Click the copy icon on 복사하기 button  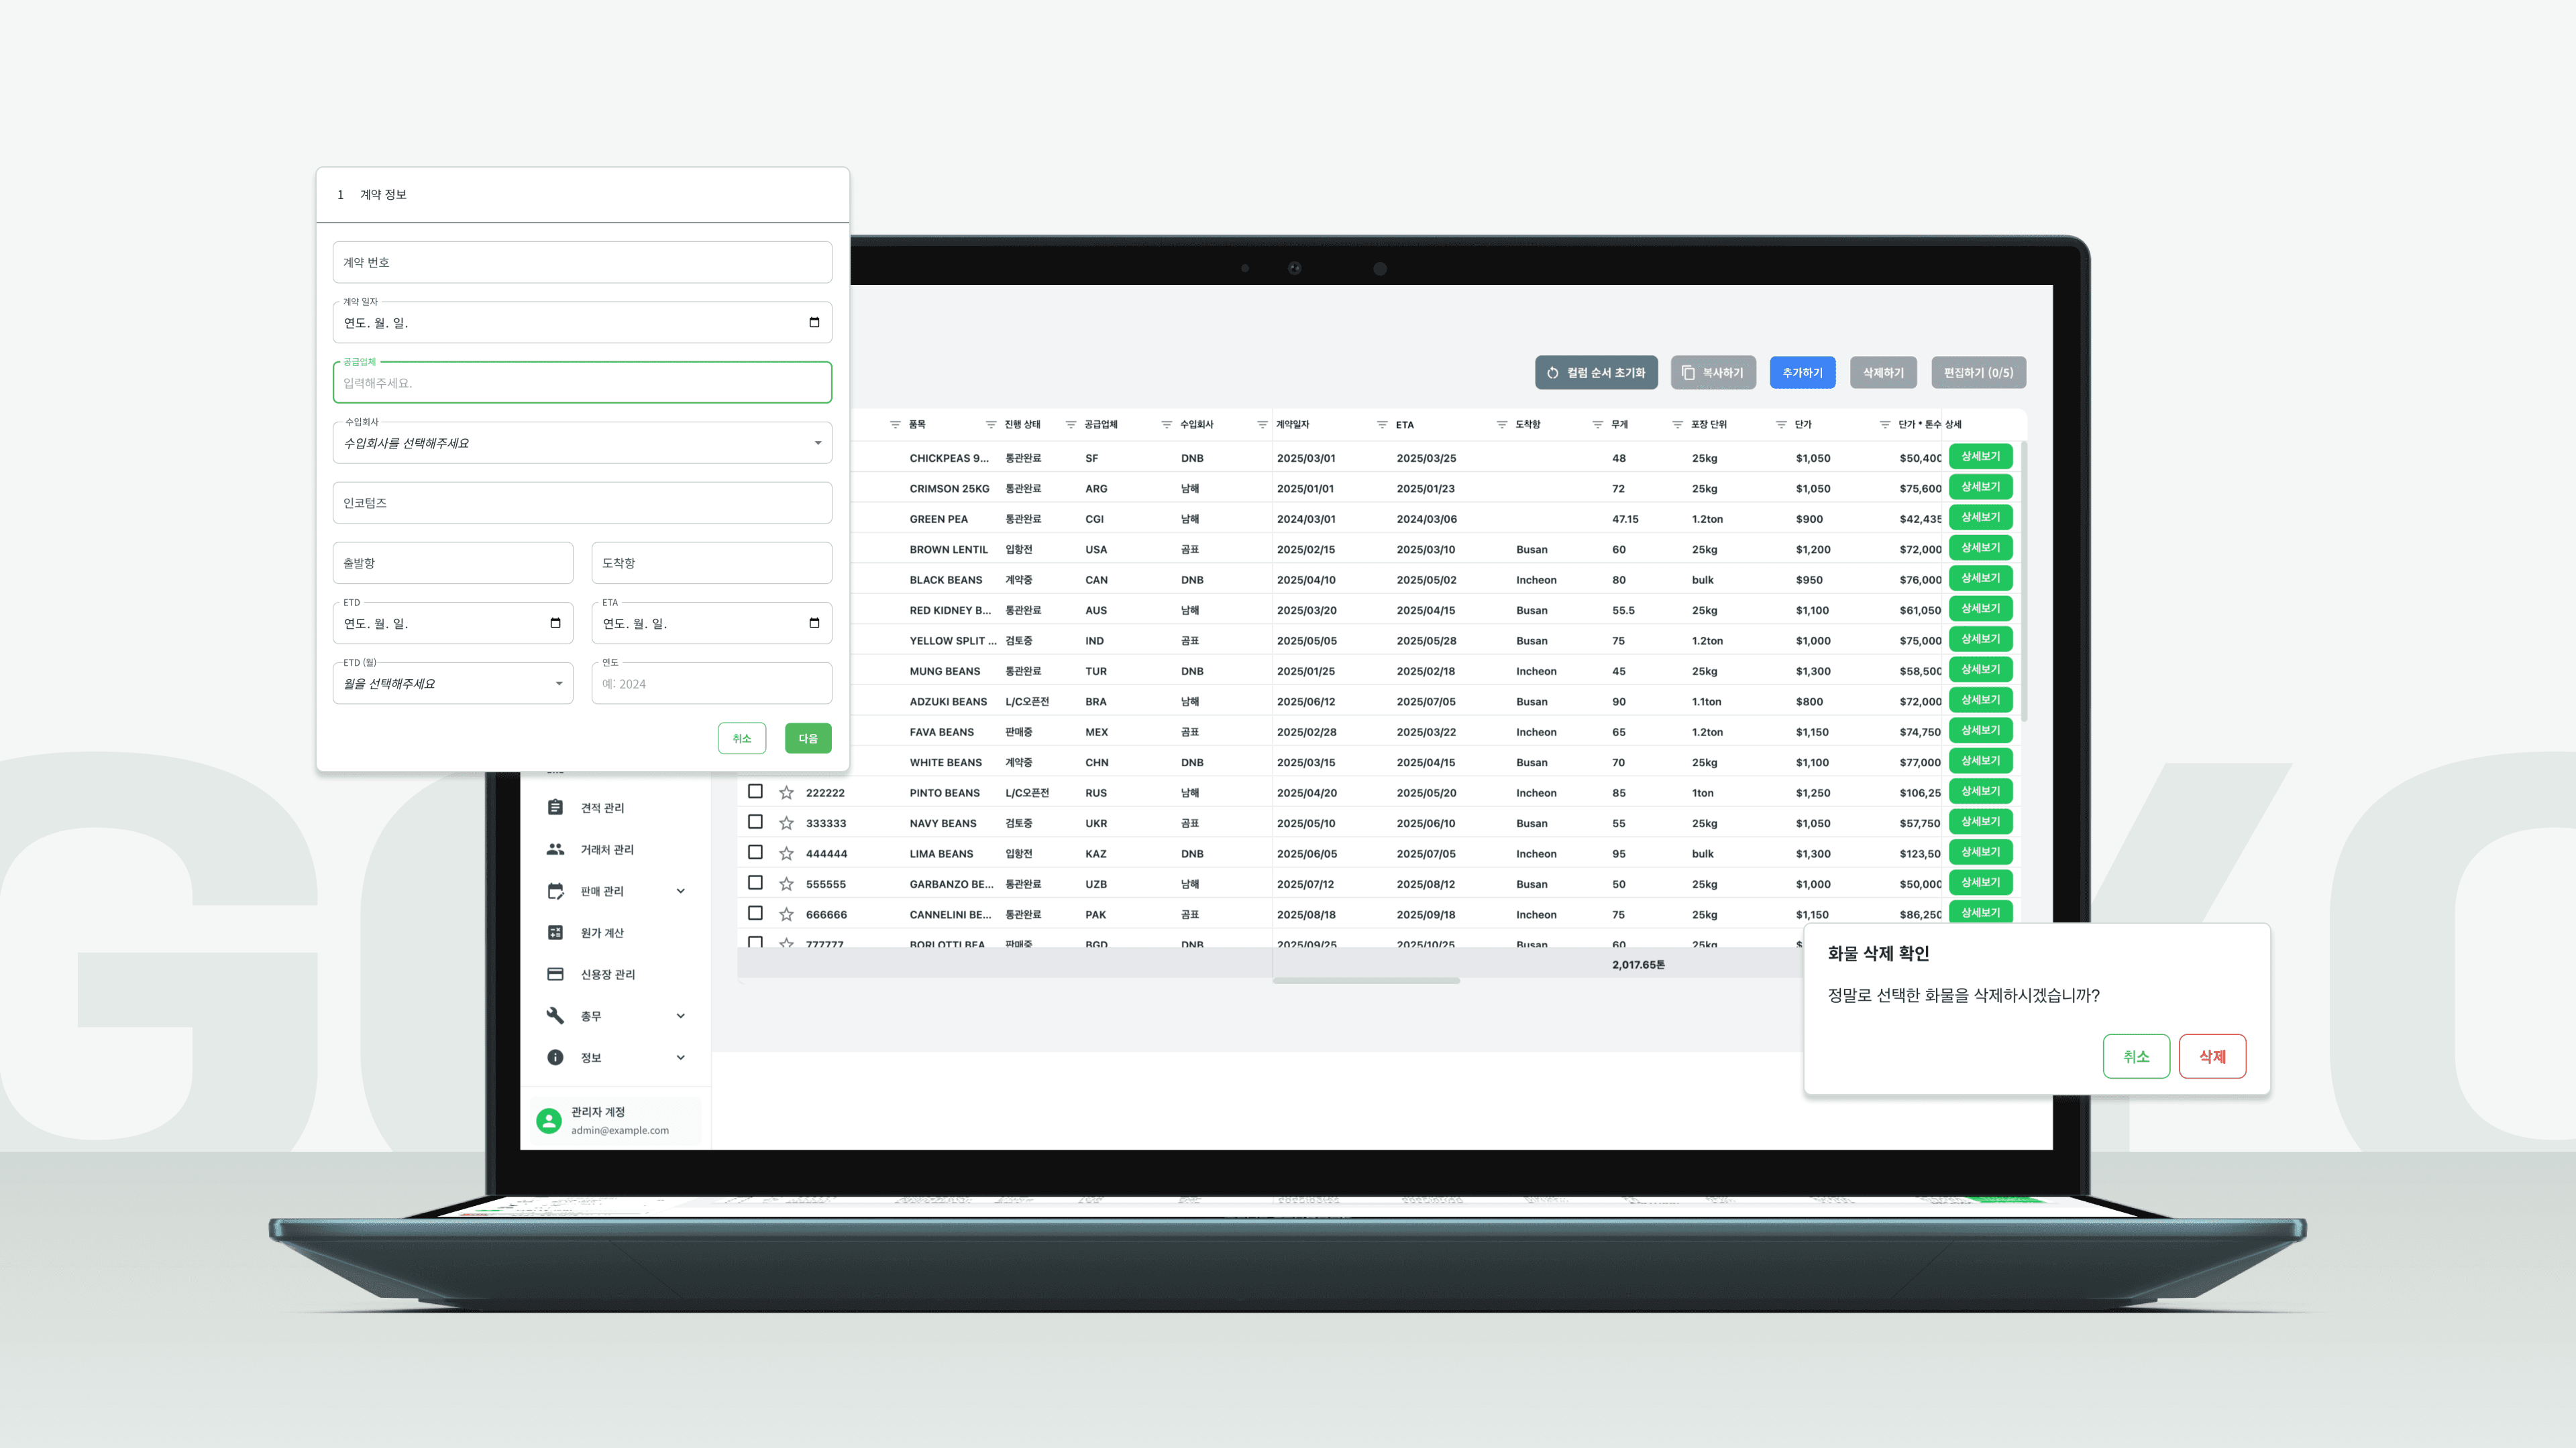pos(1688,373)
